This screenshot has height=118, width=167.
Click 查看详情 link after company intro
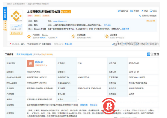126,29
